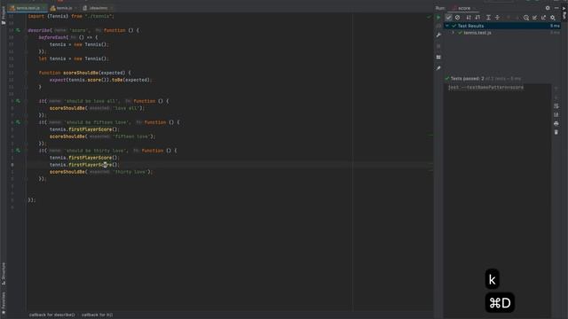568x319 pixels.
Task: Toggle Show Ignored tests circle icon
Action: (x=458, y=18)
